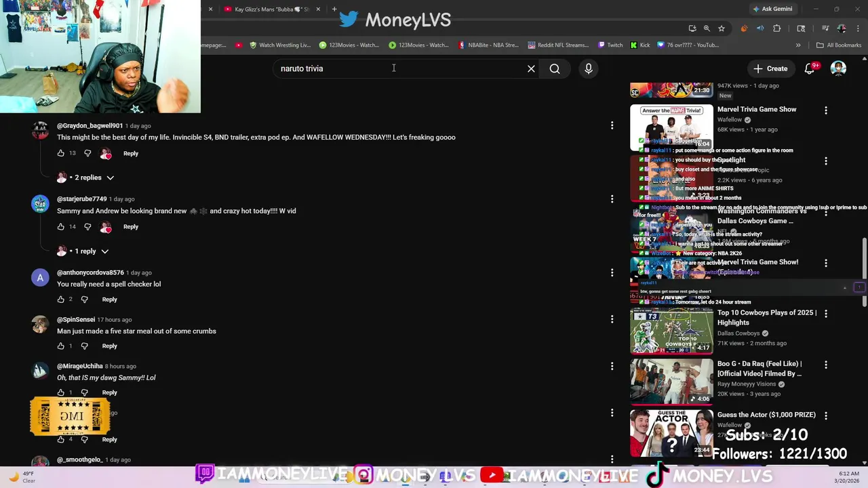Open new browser tab with plus icon

pyautogui.click(x=334, y=9)
